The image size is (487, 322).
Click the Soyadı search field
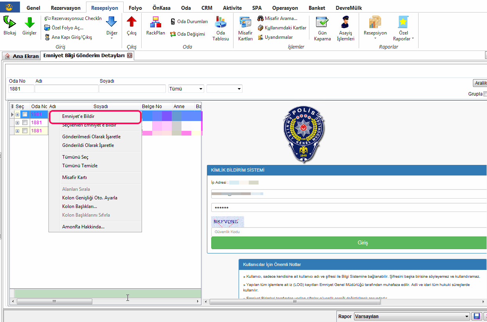[x=133, y=89]
